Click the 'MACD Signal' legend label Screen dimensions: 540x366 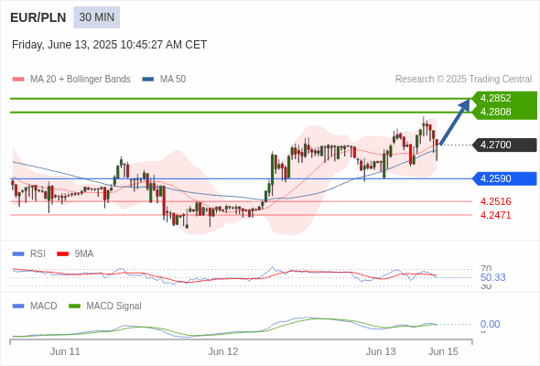(x=114, y=307)
